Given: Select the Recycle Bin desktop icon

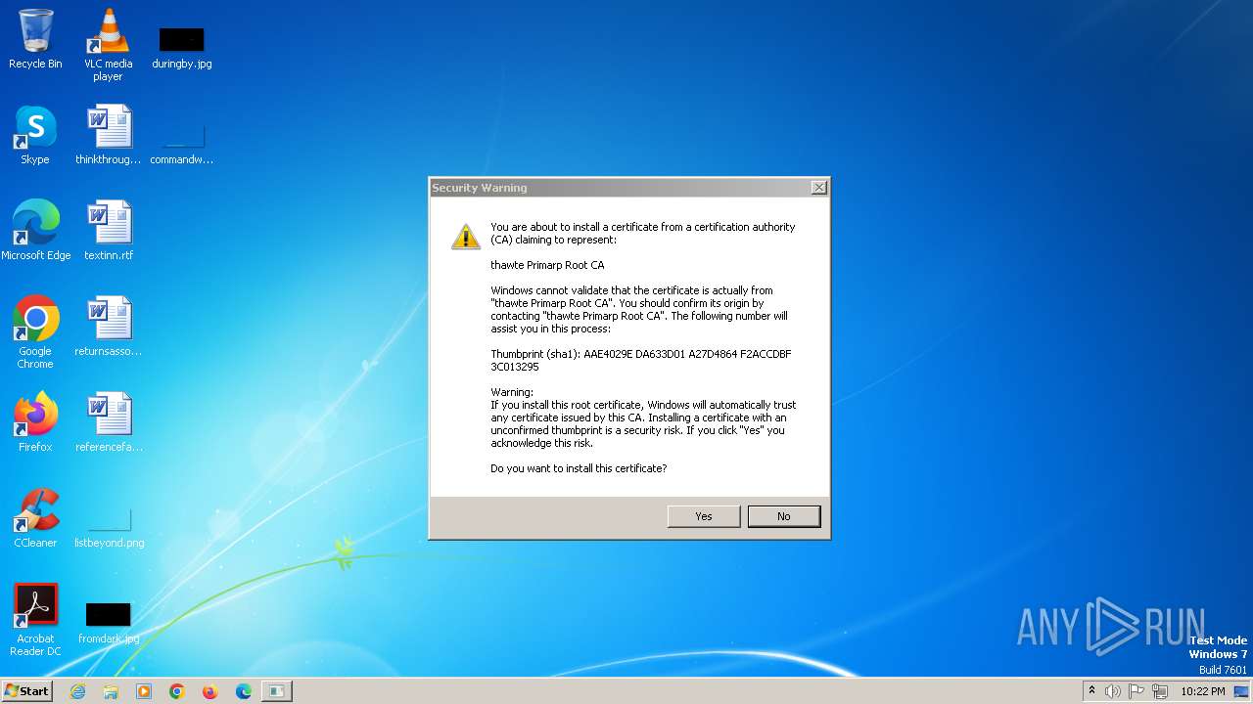Looking at the screenshot, I should (x=35, y=39).
